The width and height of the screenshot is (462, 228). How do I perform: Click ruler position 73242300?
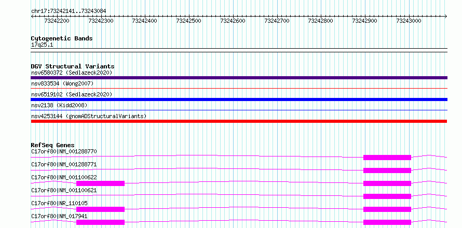[x=101, y=21]
